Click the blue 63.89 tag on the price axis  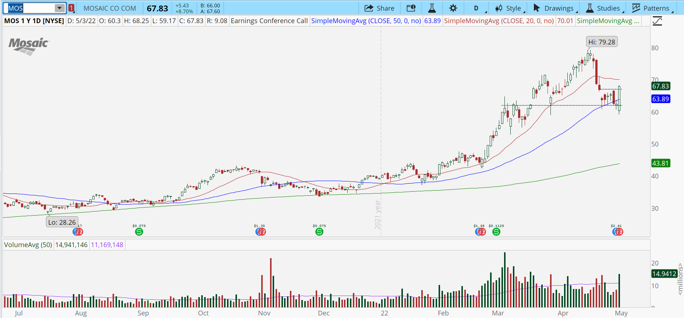[660, 99]
